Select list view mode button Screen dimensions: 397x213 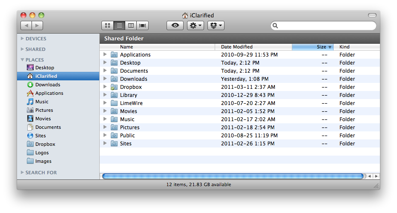(120, 26)
